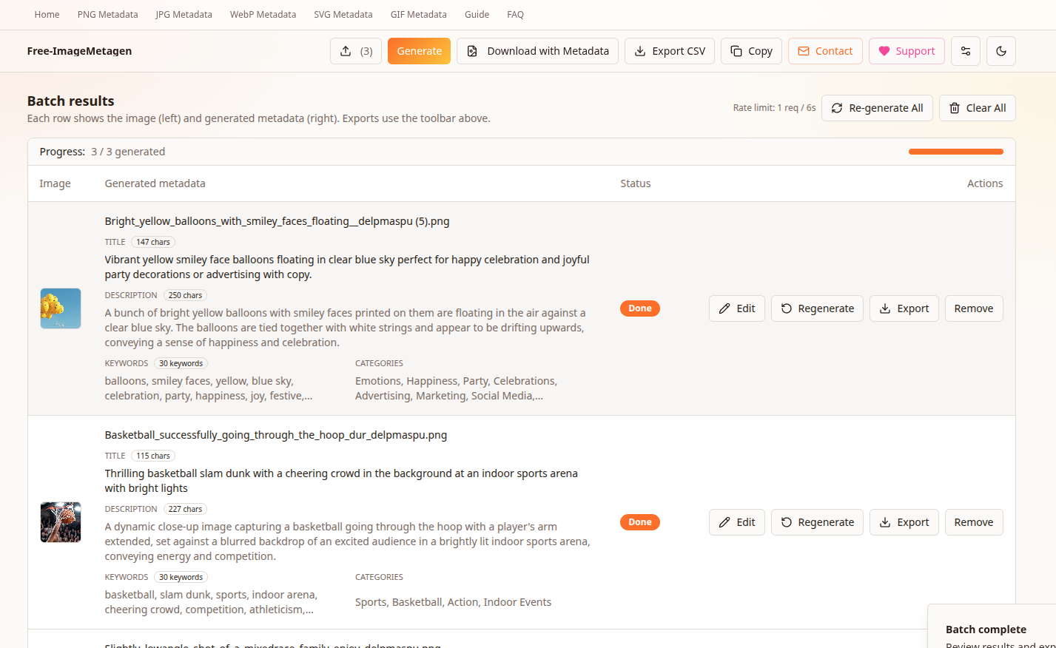Click the 'Rate limit: 1 req / 6s' text
The height and width of the screenshot is (648, 1056).
tap(774, 108)
